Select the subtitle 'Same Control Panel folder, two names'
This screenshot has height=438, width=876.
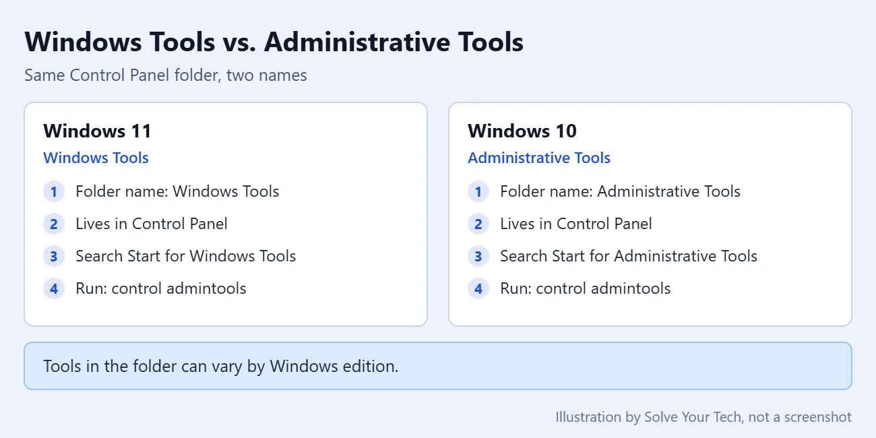[166, 75]
